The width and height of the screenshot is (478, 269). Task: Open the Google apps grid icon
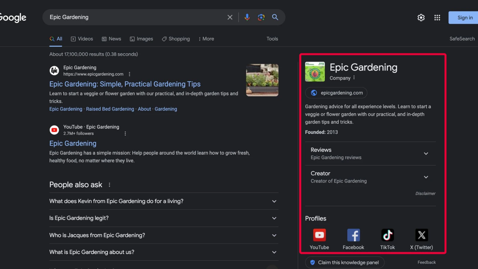coord(437,18)
